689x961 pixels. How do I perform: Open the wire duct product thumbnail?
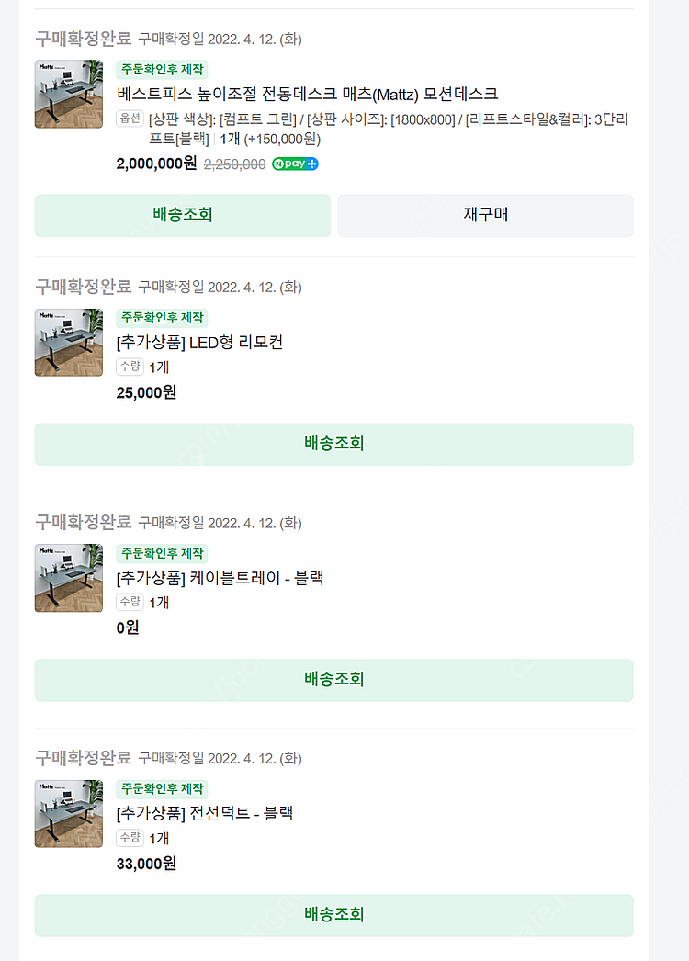click(69, 814)
